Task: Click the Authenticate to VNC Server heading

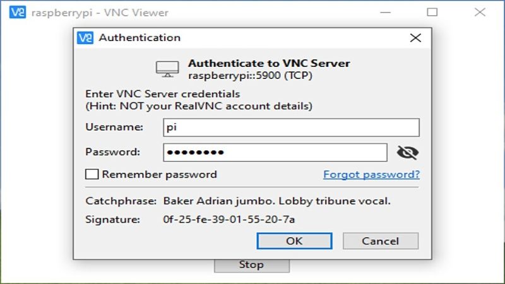Action: (269, 63)
